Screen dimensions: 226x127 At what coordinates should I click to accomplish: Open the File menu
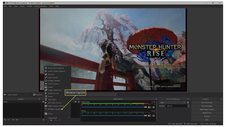tap(5, 6)
